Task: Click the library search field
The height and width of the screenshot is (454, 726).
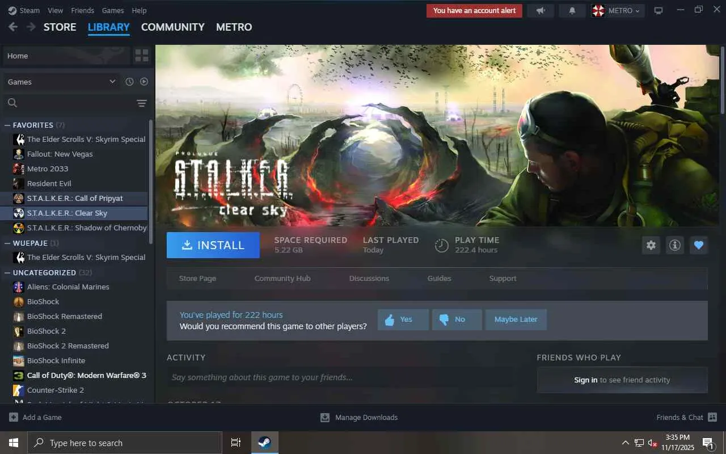Action: (x=69, y=103)
